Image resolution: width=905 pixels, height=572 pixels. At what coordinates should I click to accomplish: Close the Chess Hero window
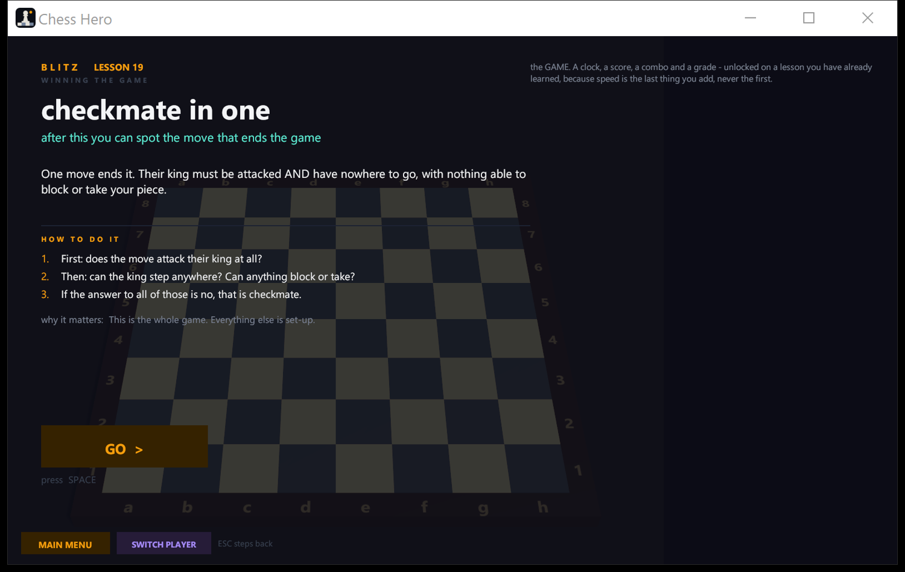[868, 18]
